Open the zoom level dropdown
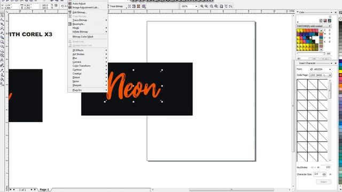 (196, 6)
